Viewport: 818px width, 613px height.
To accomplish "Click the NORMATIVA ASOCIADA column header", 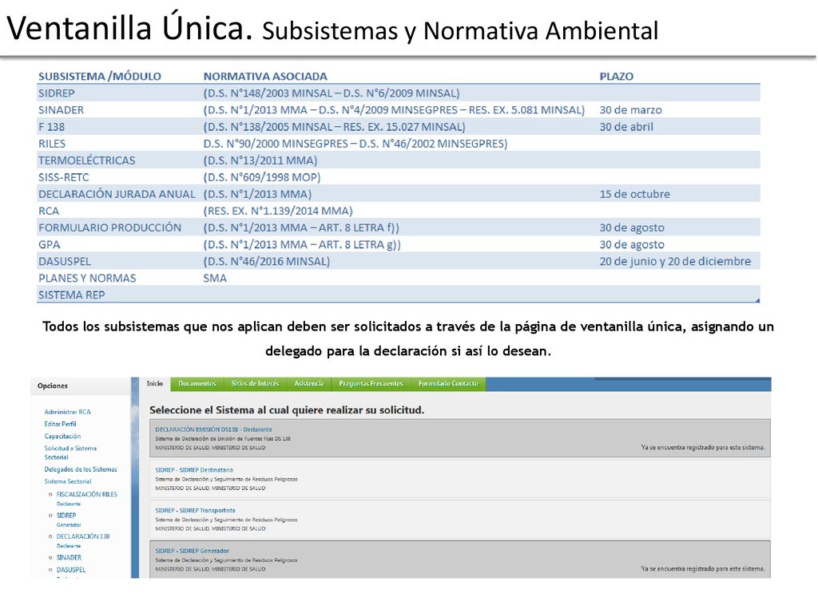I will pos(265,76).
